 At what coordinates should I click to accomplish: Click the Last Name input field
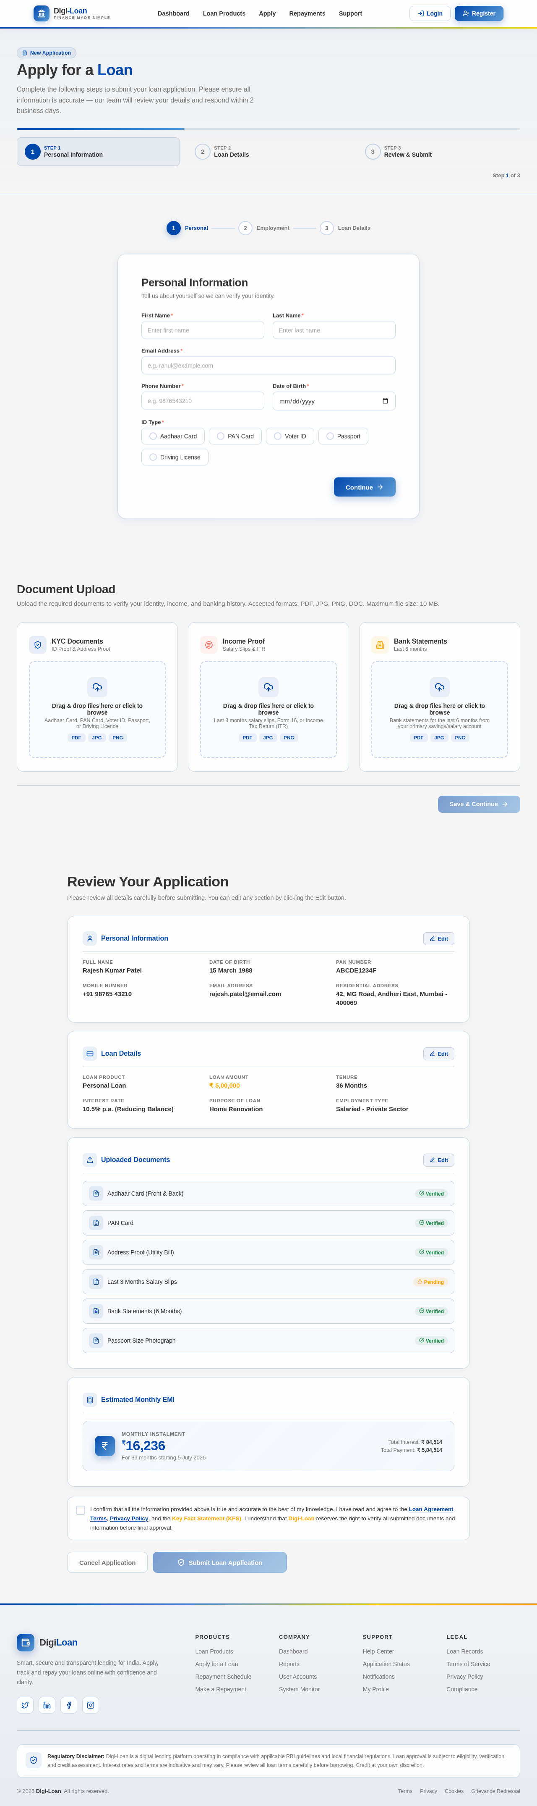334,330
